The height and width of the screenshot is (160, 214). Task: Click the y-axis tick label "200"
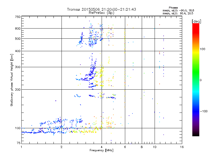click(x=18, y=90)
